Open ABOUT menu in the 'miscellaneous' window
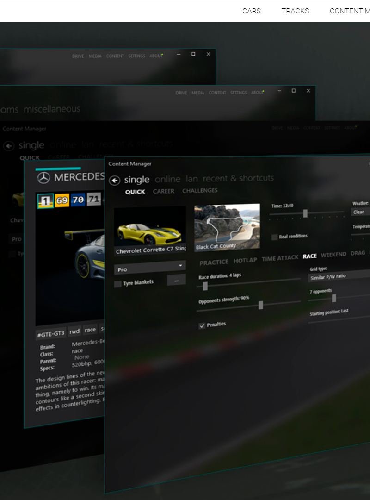This screenshot has height=500, width=370. click(x=257, y=93)
